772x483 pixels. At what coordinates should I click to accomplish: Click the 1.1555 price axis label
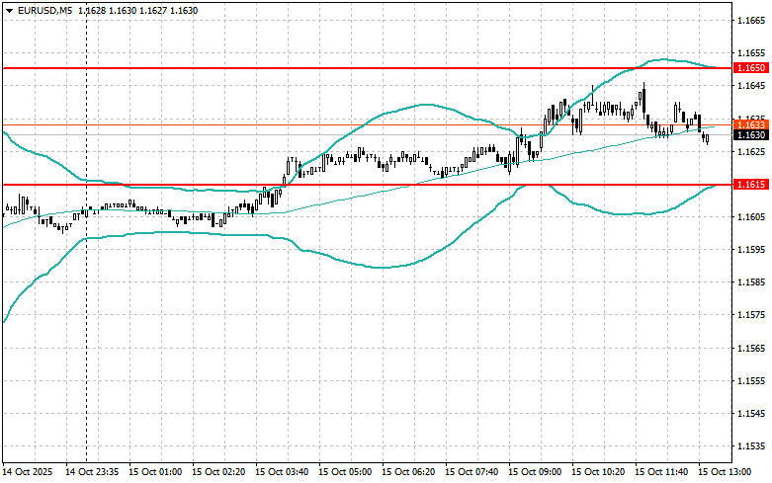point(751,381)
